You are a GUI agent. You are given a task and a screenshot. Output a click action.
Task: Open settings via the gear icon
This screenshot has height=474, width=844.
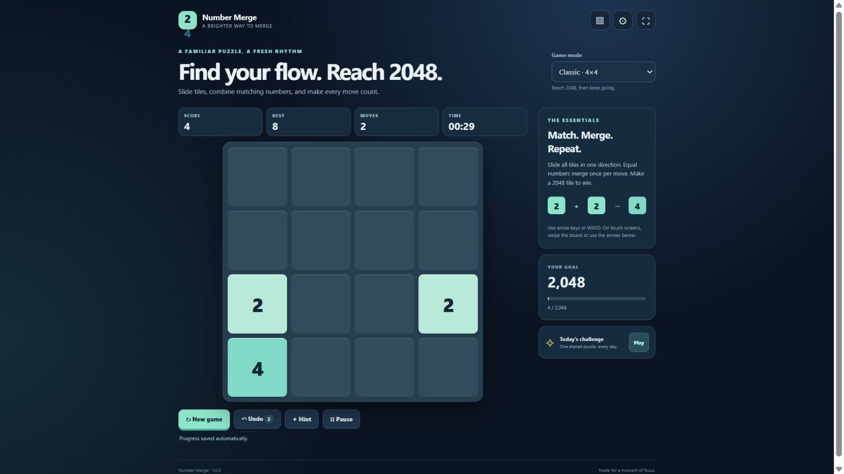click(x=623, y=21)
